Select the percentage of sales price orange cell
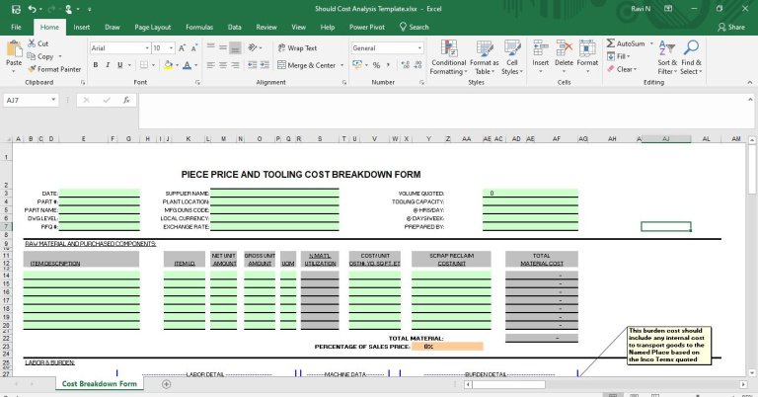 [447, 347]
